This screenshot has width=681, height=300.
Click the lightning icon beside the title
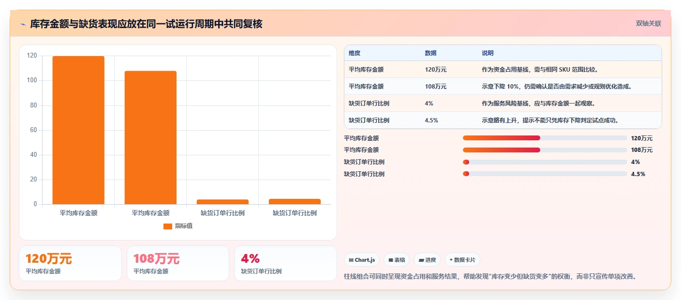(x=23, y=24)
